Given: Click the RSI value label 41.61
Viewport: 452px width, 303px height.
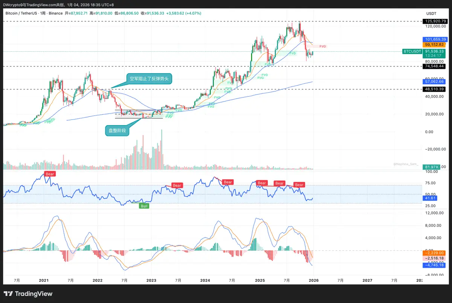Looking at the screenshot, I should tap(430, 198).
